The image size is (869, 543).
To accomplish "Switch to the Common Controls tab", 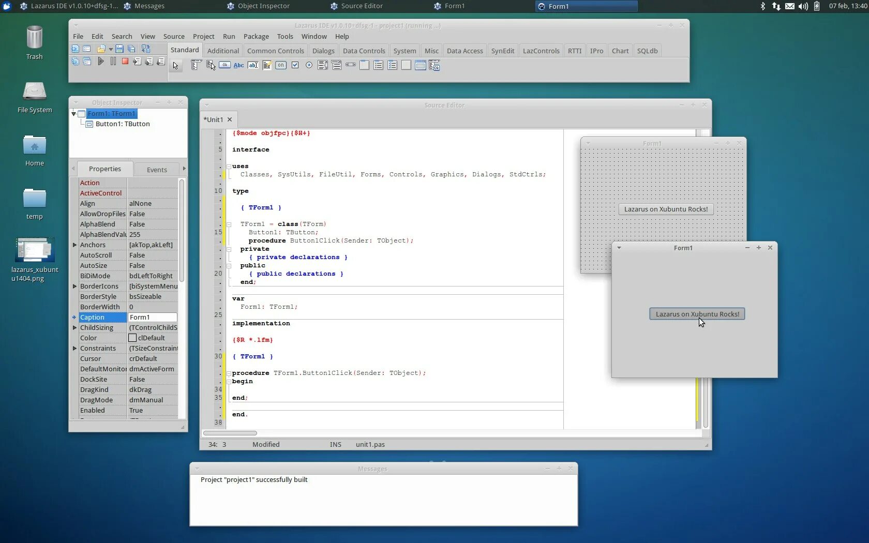I will pos(275,51).
